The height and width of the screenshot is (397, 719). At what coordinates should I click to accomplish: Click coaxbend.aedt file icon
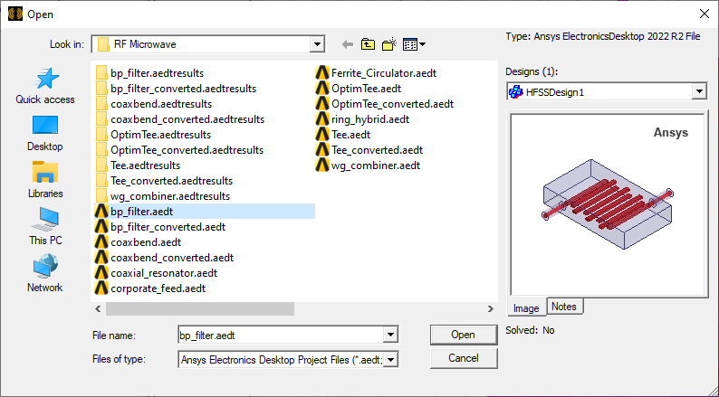tap(101, 242)
